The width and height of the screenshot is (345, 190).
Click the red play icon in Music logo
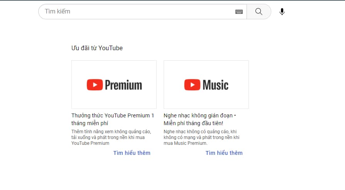pos(192,85)
